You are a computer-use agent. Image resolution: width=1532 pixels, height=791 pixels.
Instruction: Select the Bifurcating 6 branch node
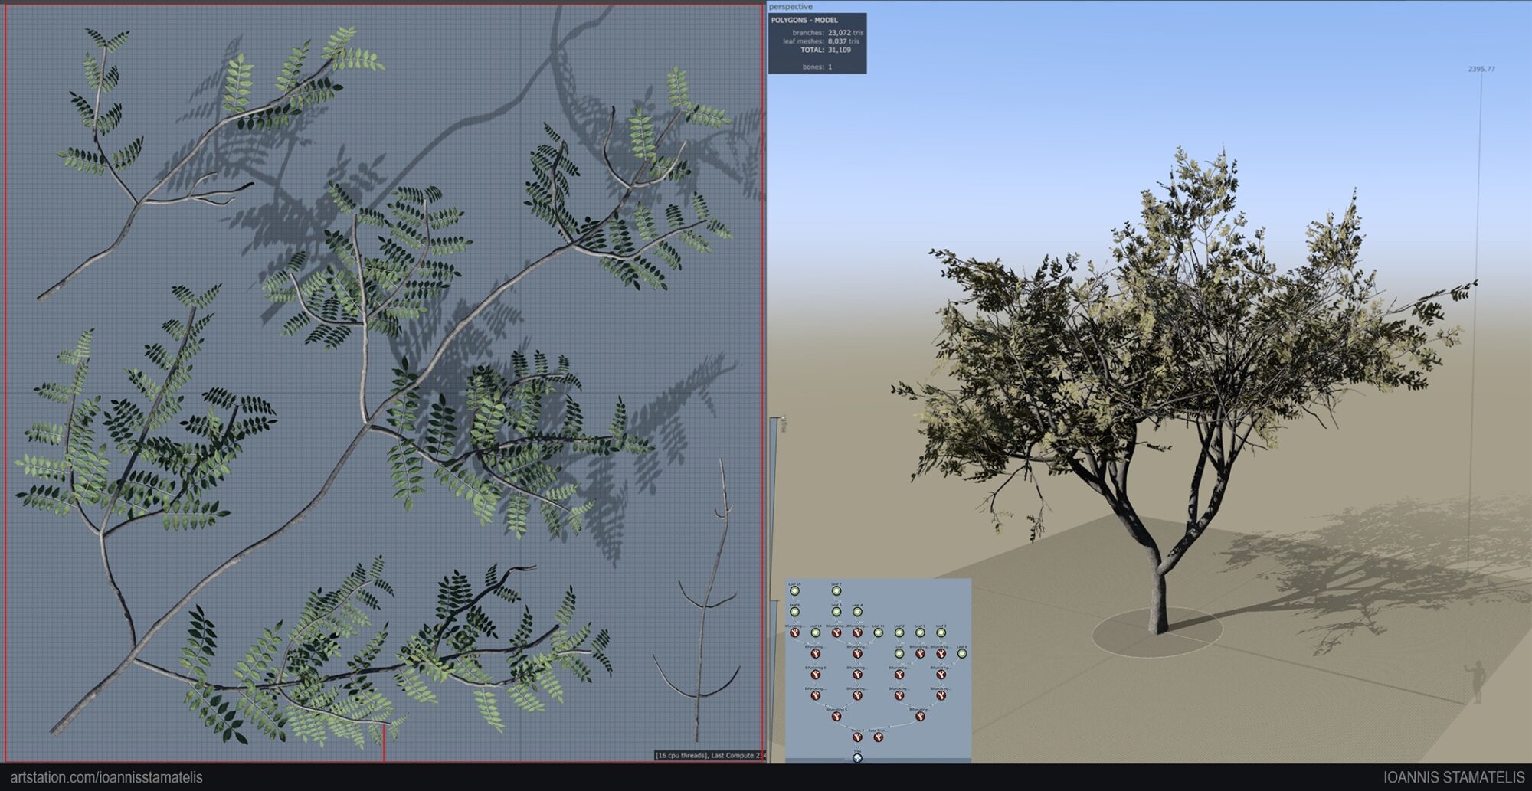816,675
